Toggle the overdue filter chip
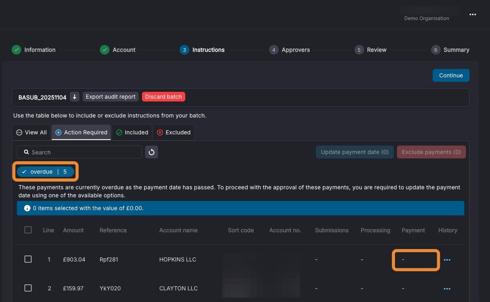Screen dimensions: 490x302 click(x=46, y=172)
